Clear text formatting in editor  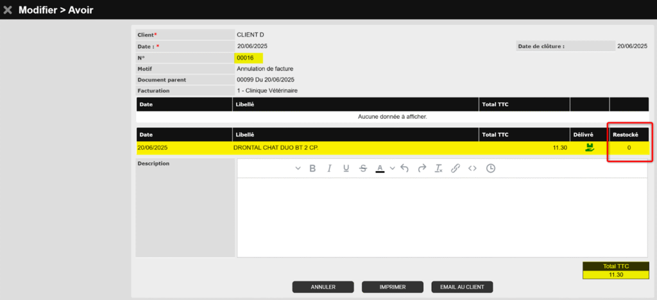pos(439,169)
